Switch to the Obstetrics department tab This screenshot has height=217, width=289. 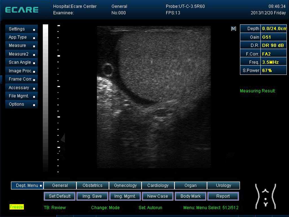coord(93,186)
